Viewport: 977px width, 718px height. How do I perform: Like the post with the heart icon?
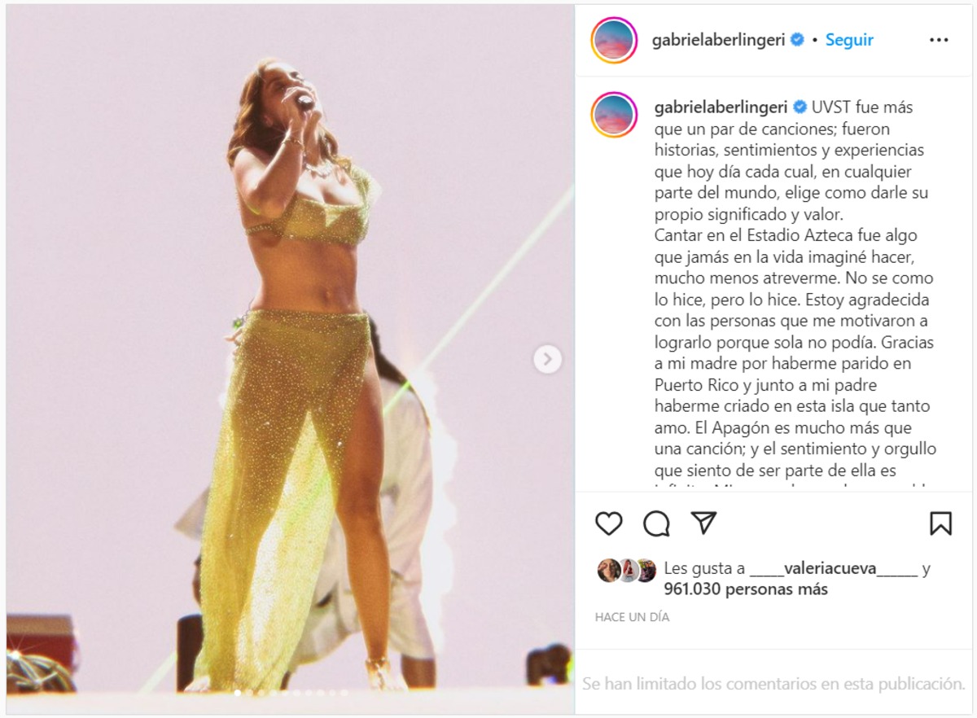click(608, 523)
